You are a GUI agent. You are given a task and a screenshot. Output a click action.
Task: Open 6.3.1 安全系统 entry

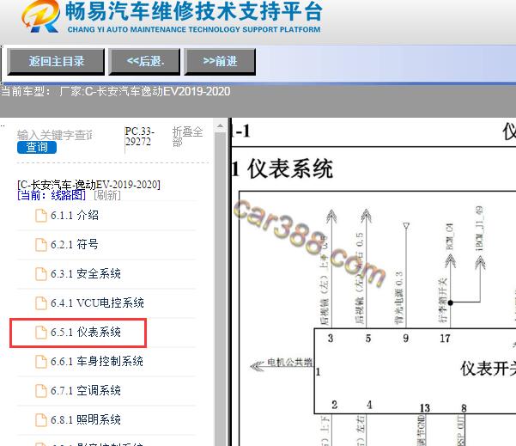(x=86, y=274)
